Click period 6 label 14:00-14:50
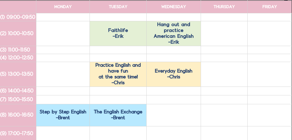The image size is (292, 140). pyautogui.click(x=18, y=91)
